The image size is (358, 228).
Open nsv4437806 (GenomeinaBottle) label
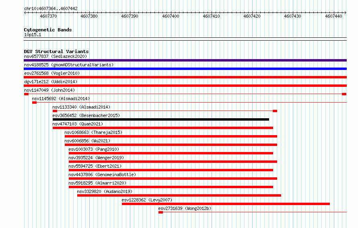click(102, 175)
